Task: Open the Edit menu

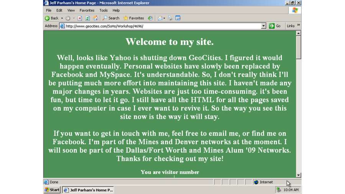Action: (59, 10)
